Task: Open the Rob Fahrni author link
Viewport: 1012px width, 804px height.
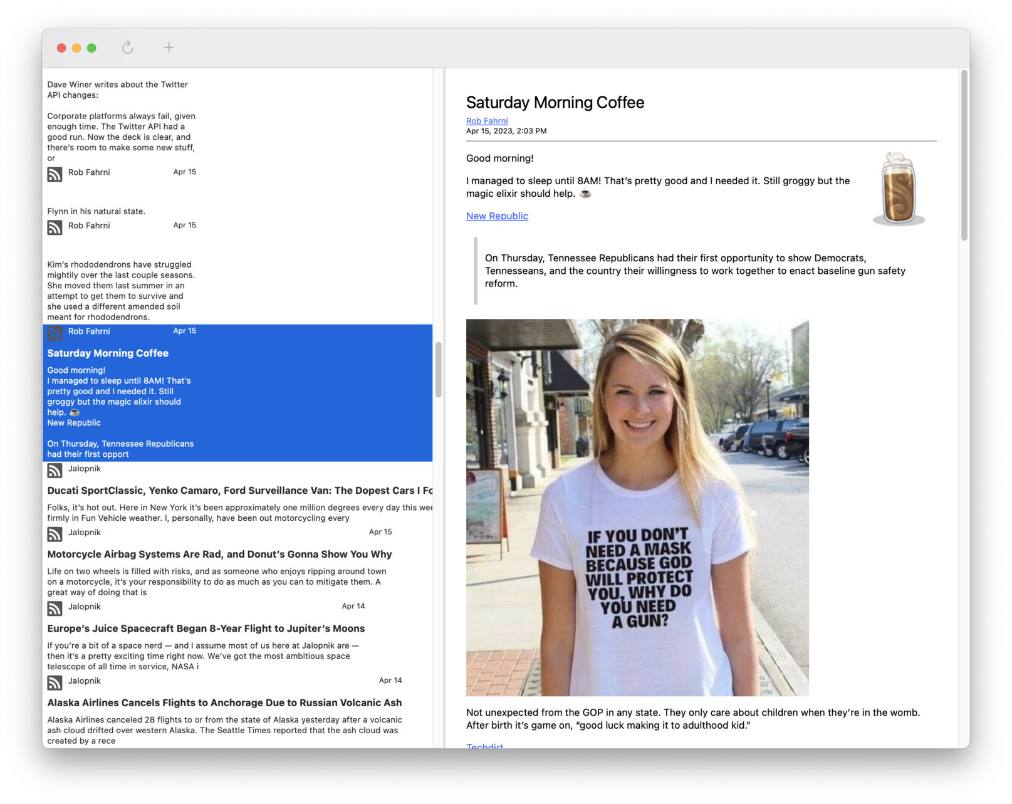Action: pyautogui.click(x=486, y=121)
